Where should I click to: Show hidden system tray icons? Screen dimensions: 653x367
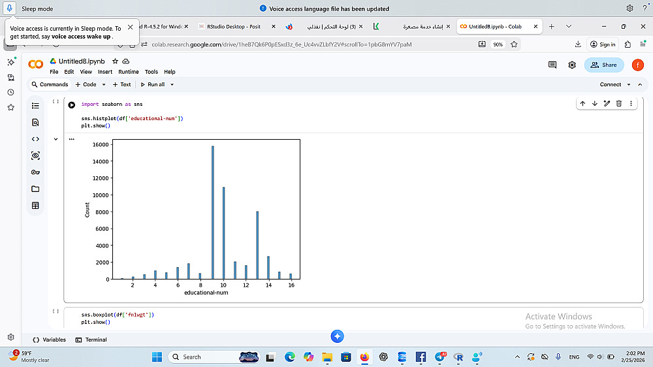pos(517,357)
